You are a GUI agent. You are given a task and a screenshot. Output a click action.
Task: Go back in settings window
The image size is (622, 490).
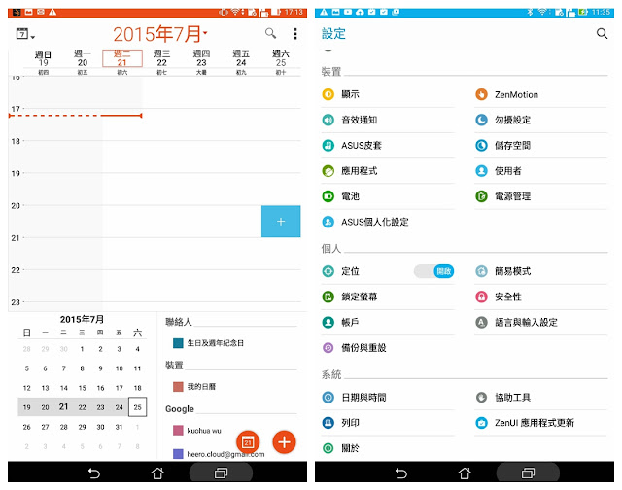[x=401, y=472]
